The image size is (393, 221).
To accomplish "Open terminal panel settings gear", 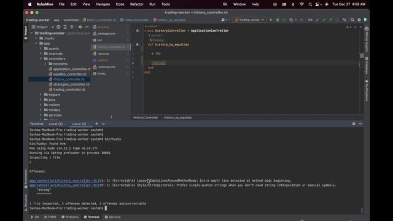I will (x=354, y=124).
